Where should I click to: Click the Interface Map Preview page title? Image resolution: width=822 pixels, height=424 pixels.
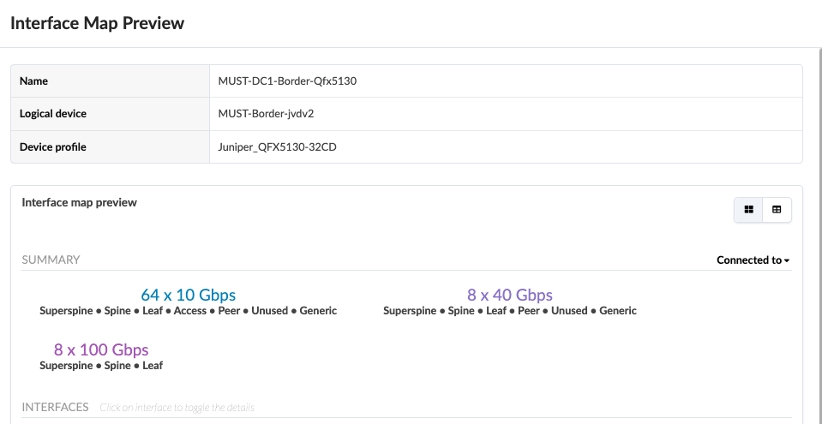coord(97,23)
